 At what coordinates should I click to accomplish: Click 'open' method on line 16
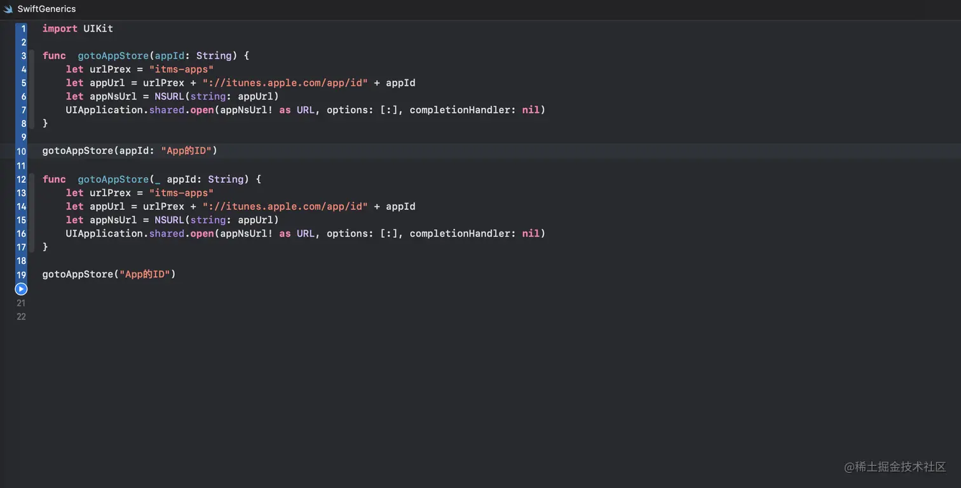coord(202,234)
